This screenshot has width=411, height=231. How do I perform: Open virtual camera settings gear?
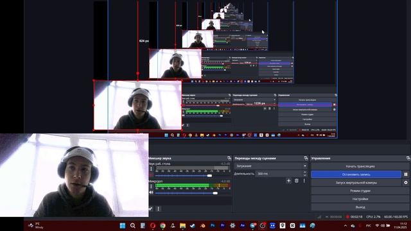pyautogui.click(x=406, y=182)
